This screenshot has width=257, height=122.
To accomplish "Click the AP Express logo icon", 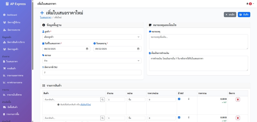I will (7, 4).
